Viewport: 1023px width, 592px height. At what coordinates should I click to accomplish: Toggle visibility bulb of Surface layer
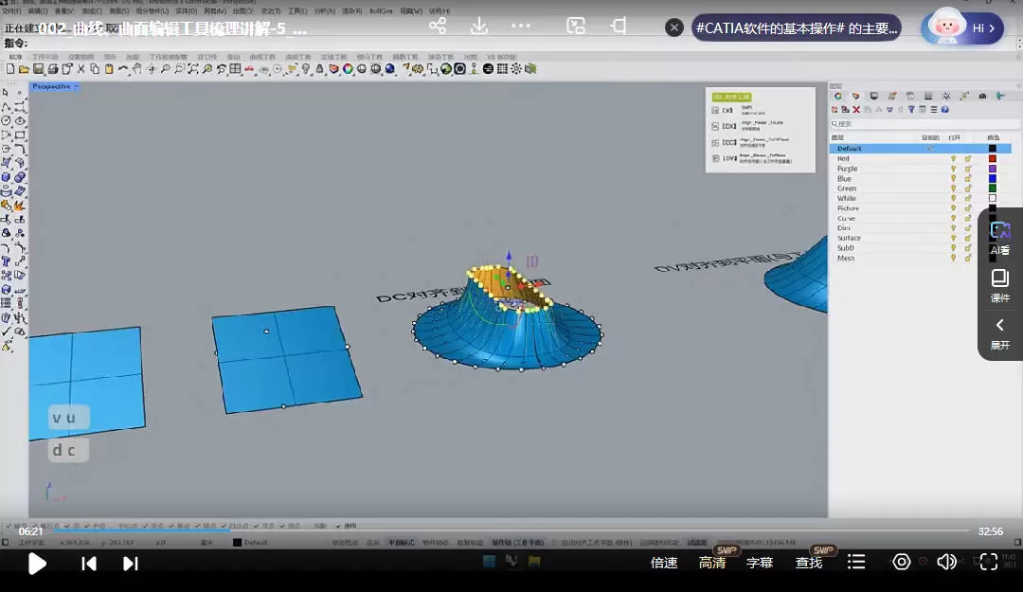953,239
